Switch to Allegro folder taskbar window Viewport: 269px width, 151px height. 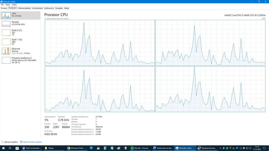(x=54, y=148)
